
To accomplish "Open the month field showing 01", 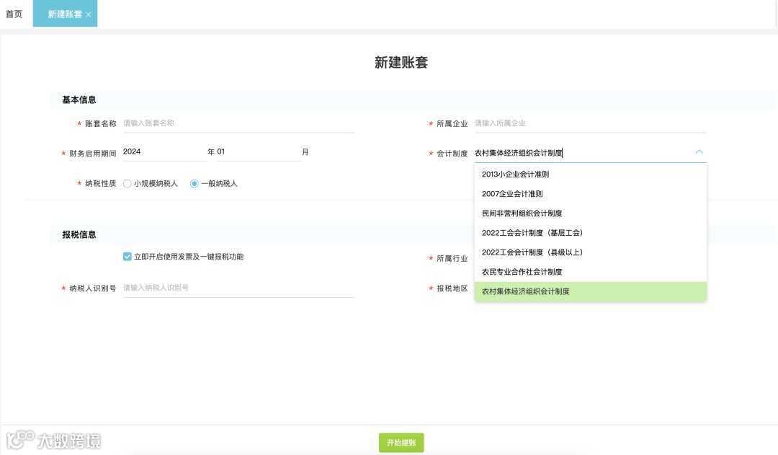I will [x=259, y=152].
